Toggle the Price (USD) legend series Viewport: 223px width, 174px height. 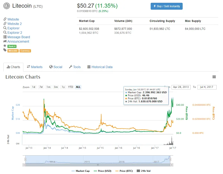[103, 171]
